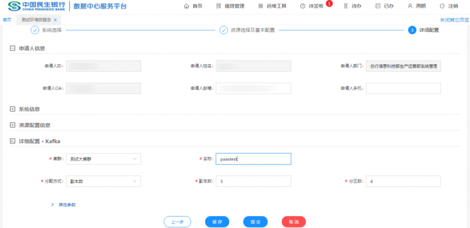The height and width of the screenshot is (228, 470).
Task: Click the 运维工具 grid icon
Action: [260, 6]
